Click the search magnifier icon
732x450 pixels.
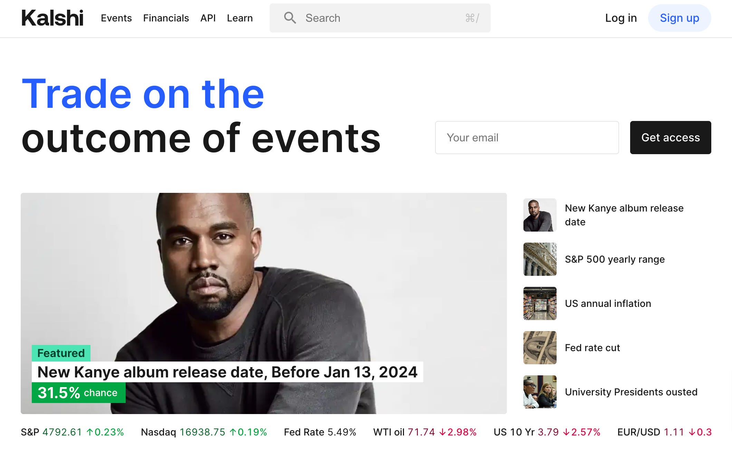[x=290, y=18]
